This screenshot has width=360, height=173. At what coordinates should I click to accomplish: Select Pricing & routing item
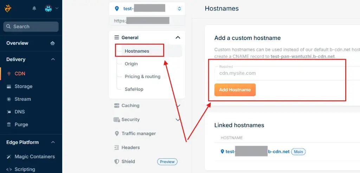pyautogui.click(x=142, y=76)
